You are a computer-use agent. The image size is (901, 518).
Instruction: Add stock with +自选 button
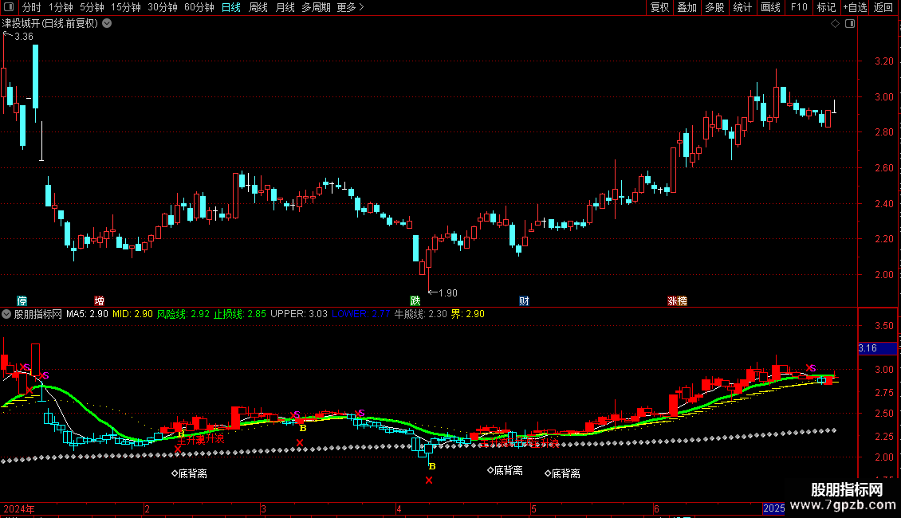(855, 7)
